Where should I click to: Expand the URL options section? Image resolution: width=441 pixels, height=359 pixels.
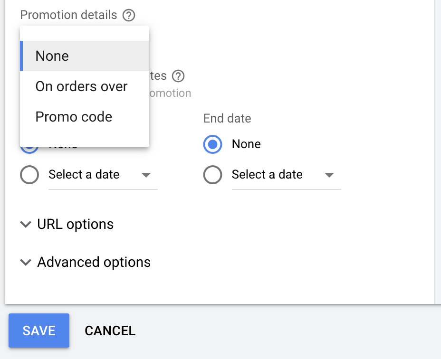tap(75, 224)
